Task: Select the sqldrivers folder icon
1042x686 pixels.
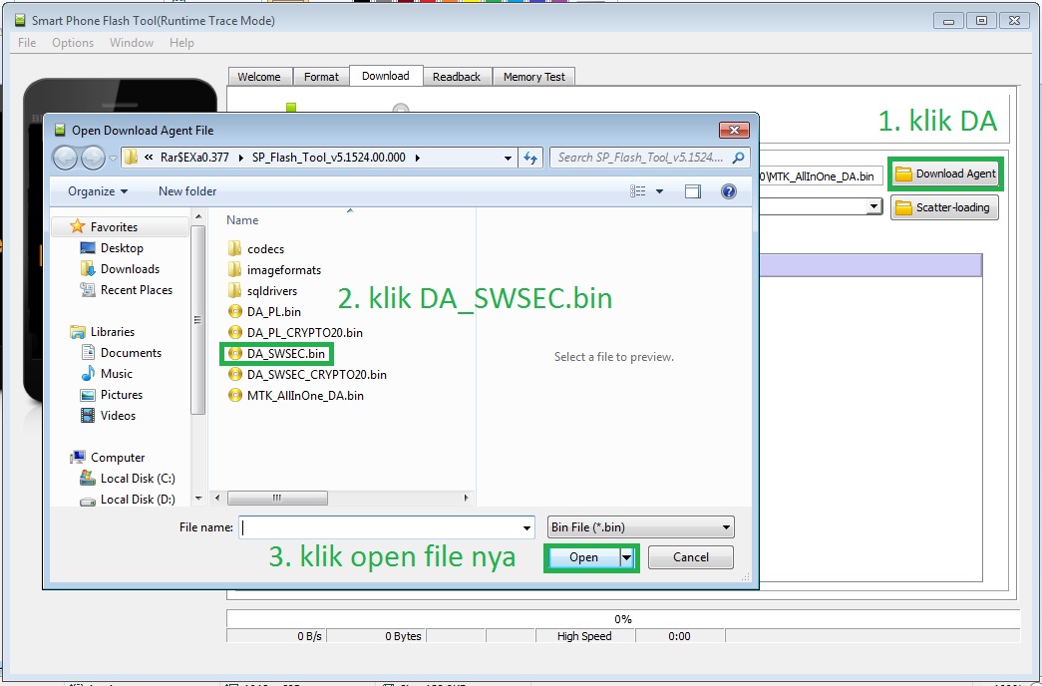Action: pyautogui.click(x=234, y=290)
